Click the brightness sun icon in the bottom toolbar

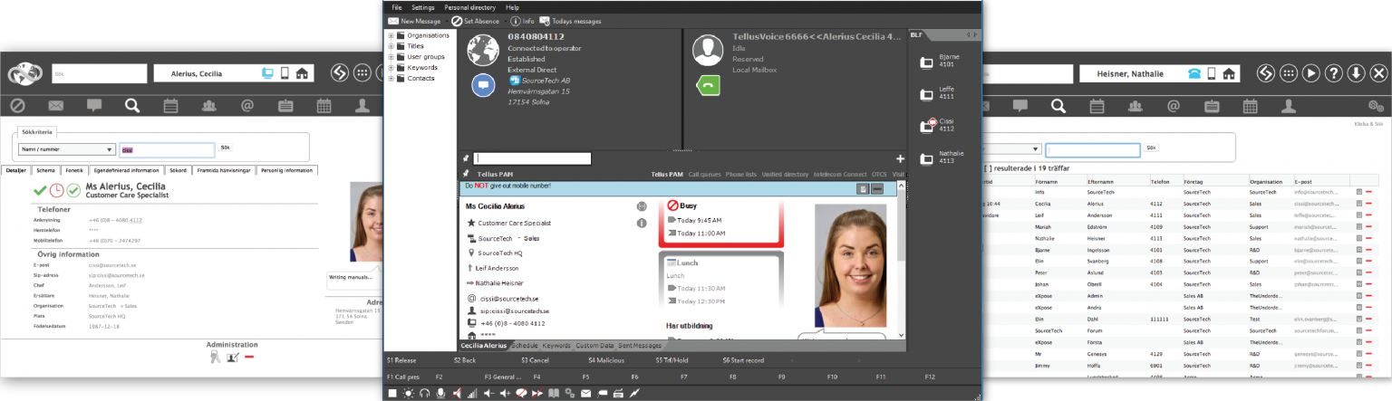click(409, 393)
